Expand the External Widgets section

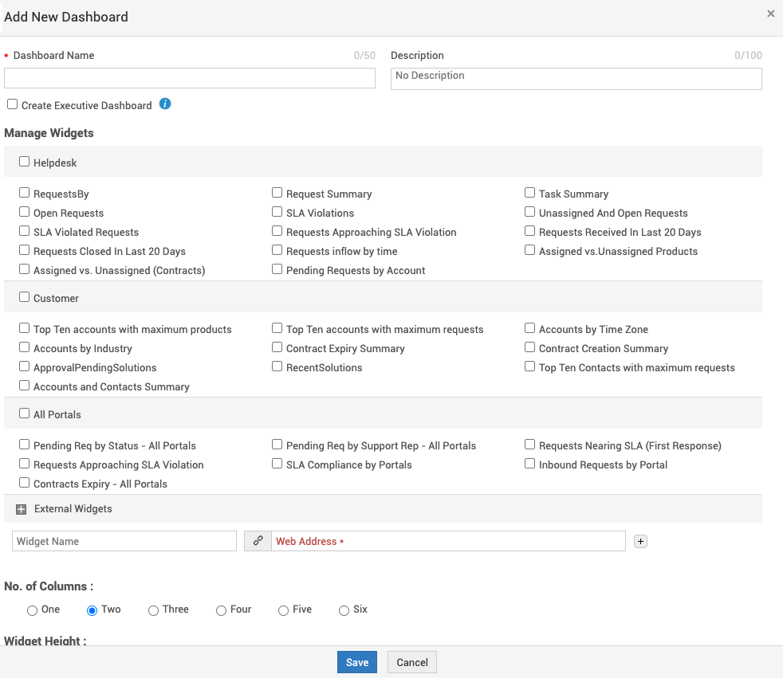coord(22,509)
